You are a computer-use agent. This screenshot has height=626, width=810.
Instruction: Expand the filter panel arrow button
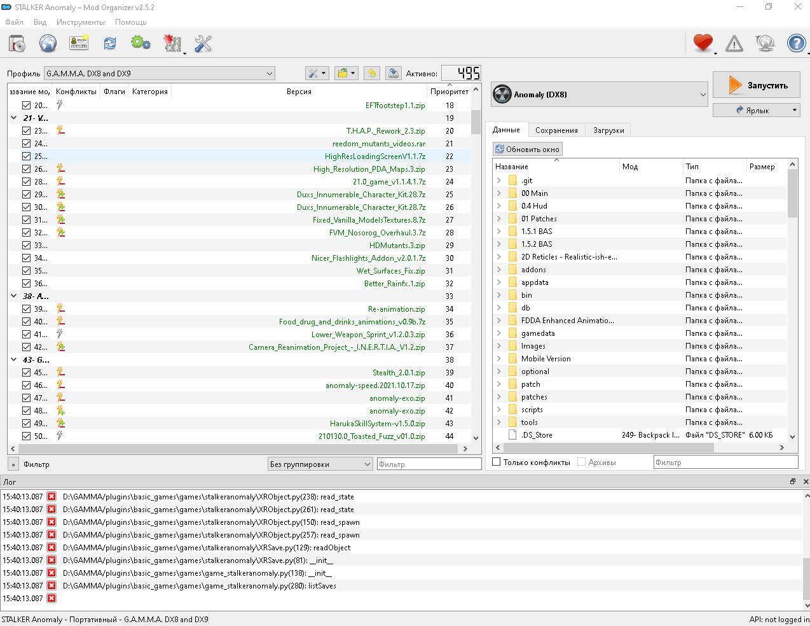13,464
